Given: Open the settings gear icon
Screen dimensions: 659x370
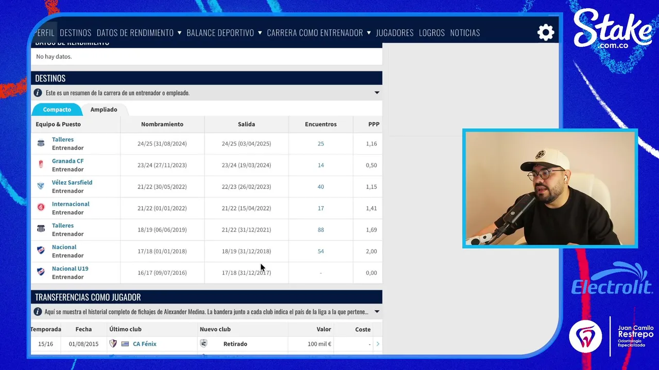Looking at the screenshot, I should click(546, 32).
